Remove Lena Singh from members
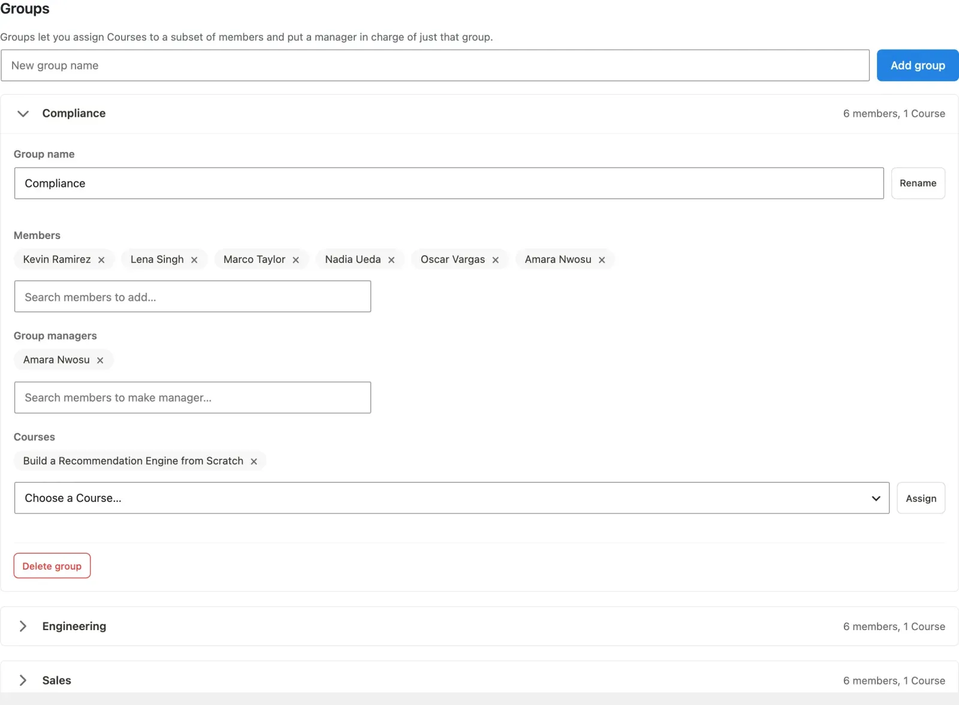This screenshot has height=705, width=959. pyautogui.click(x=194, y=260)
